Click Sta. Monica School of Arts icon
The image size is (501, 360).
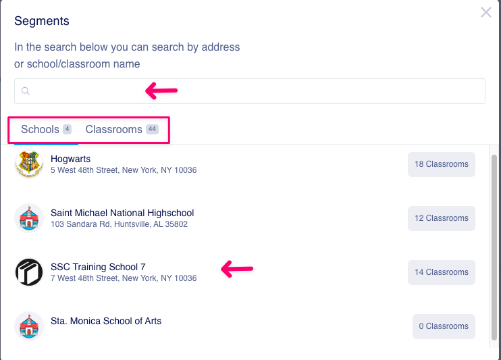point(29,326)
